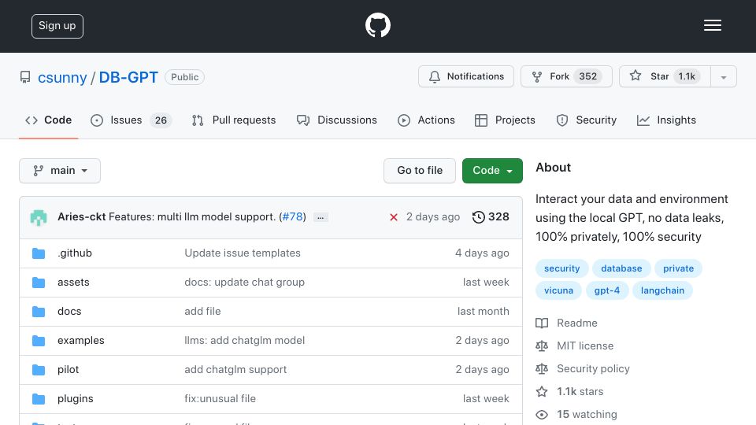Click the star icon beside 1.1k stars
This screenshot has height=425, width=756.
click(542, 391)
